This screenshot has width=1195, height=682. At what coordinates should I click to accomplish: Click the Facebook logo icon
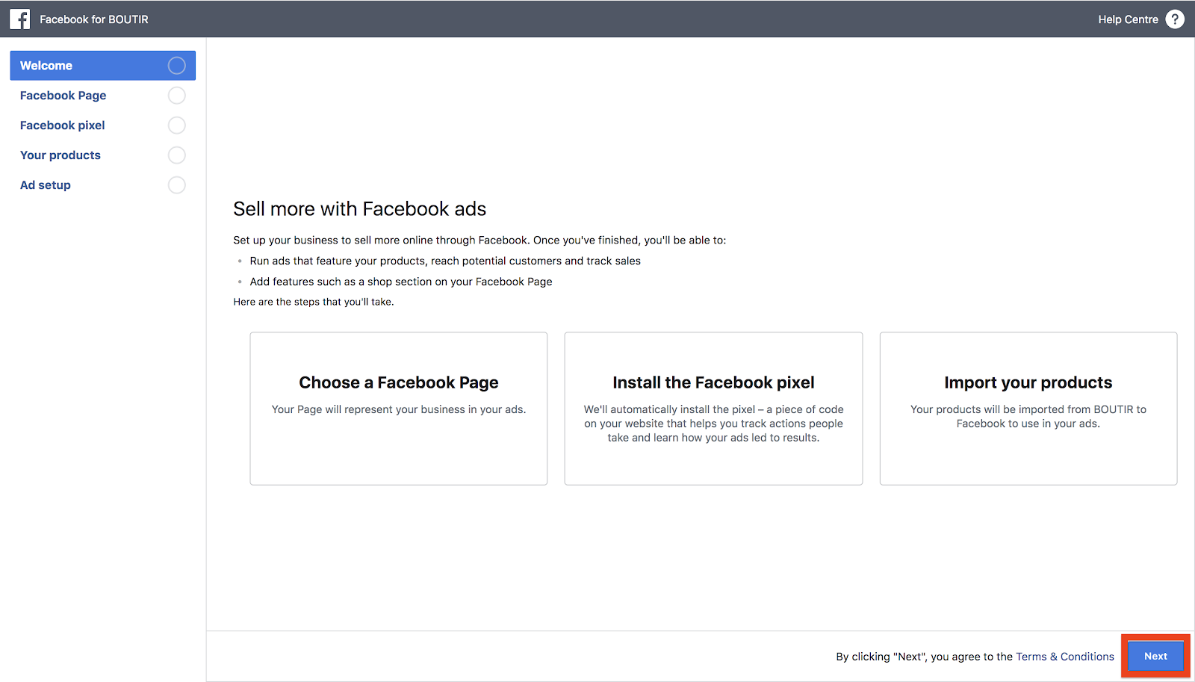[x=20, y=19]
